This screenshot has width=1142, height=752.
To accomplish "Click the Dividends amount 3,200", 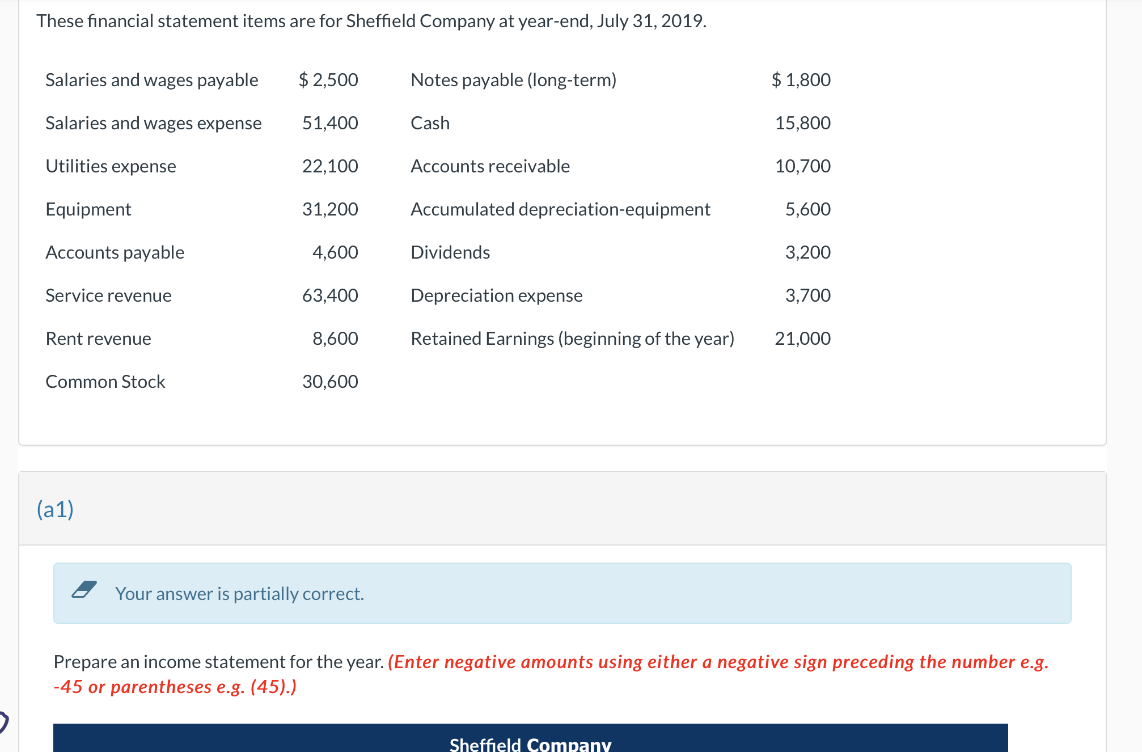I will pyautogui.click(x=807, y=252).
